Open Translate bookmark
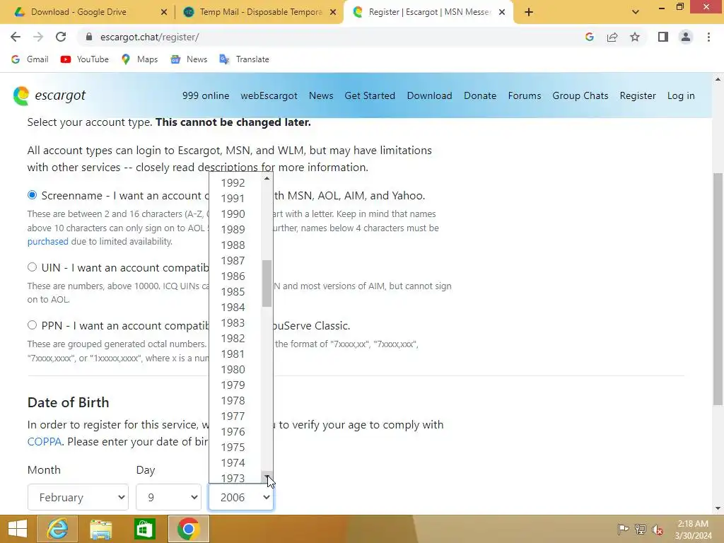Screen dimensions: 724x543 [244, 59]
